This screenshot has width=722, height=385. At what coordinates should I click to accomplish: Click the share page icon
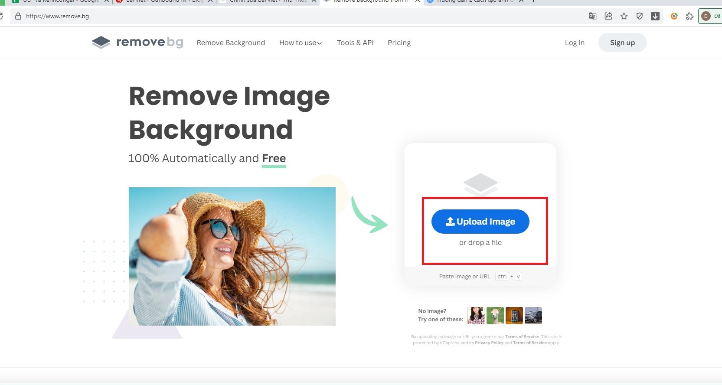click(x=608, y=16)
